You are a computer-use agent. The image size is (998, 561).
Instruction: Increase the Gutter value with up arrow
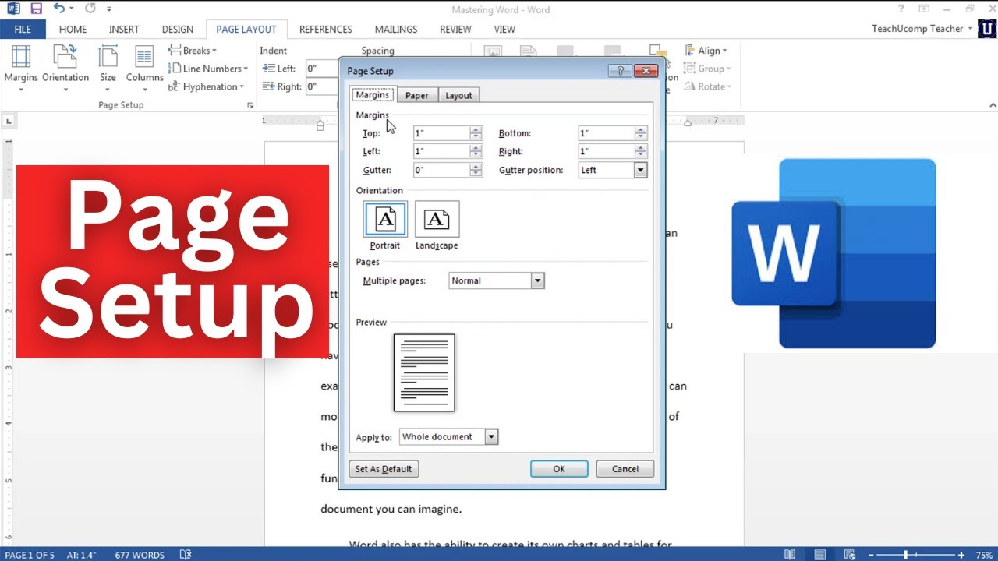click(x=476, y=167)
